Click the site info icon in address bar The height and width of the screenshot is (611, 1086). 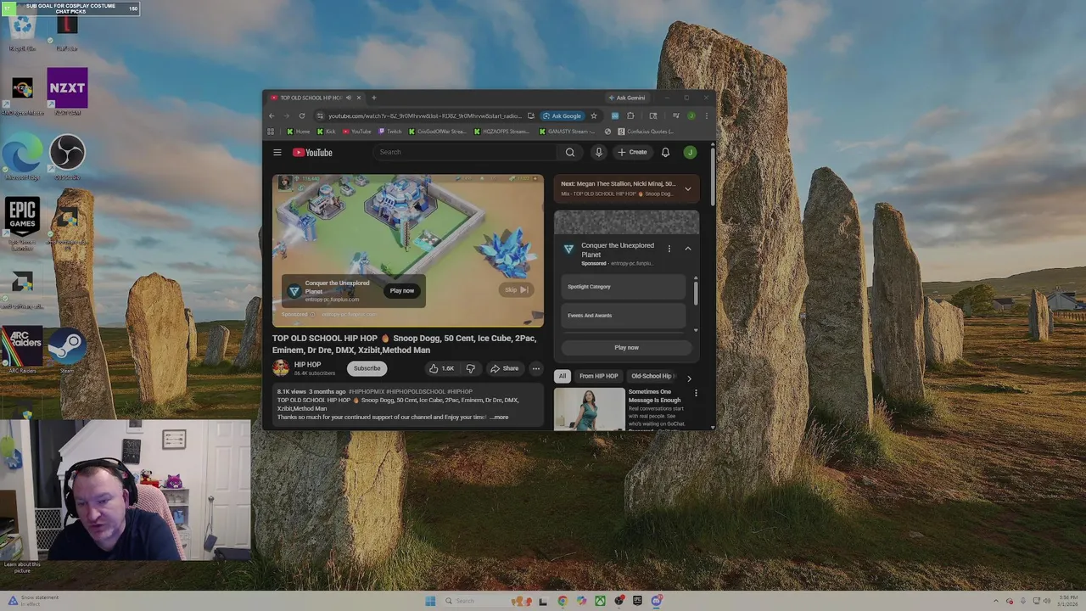click(x=320, y=116)
